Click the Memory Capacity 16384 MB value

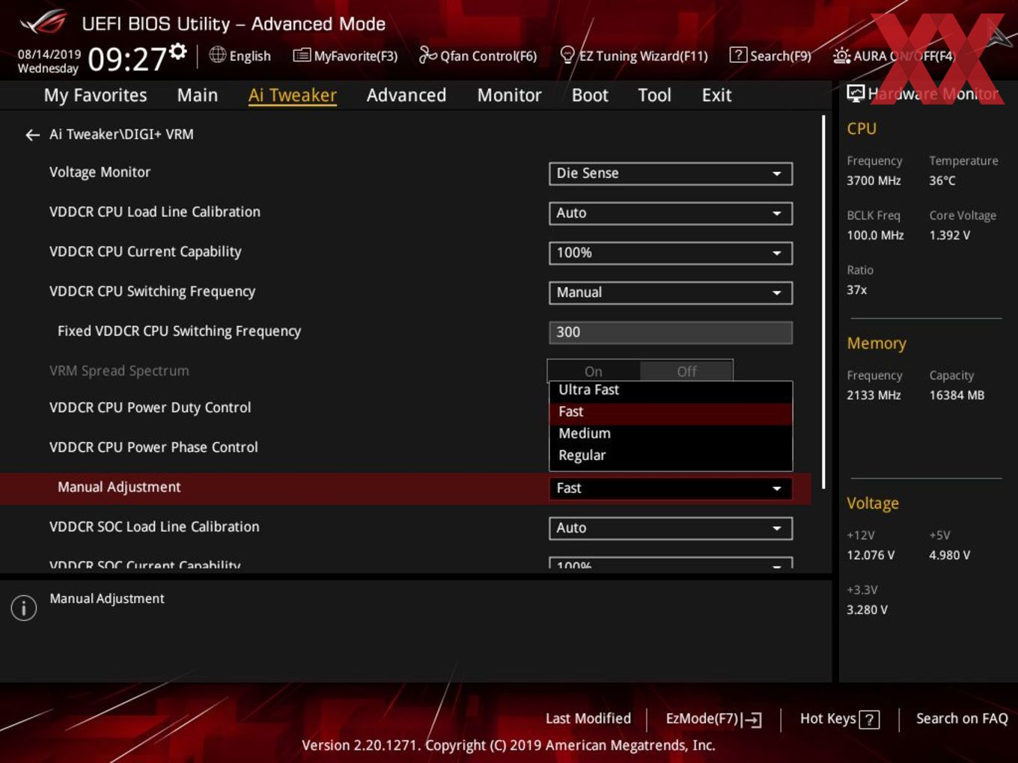957,395
